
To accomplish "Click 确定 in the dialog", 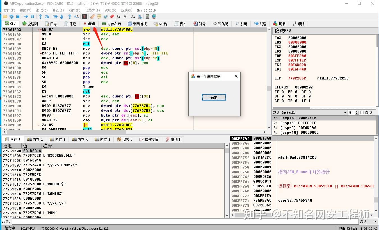I will (x=214, y=97).
